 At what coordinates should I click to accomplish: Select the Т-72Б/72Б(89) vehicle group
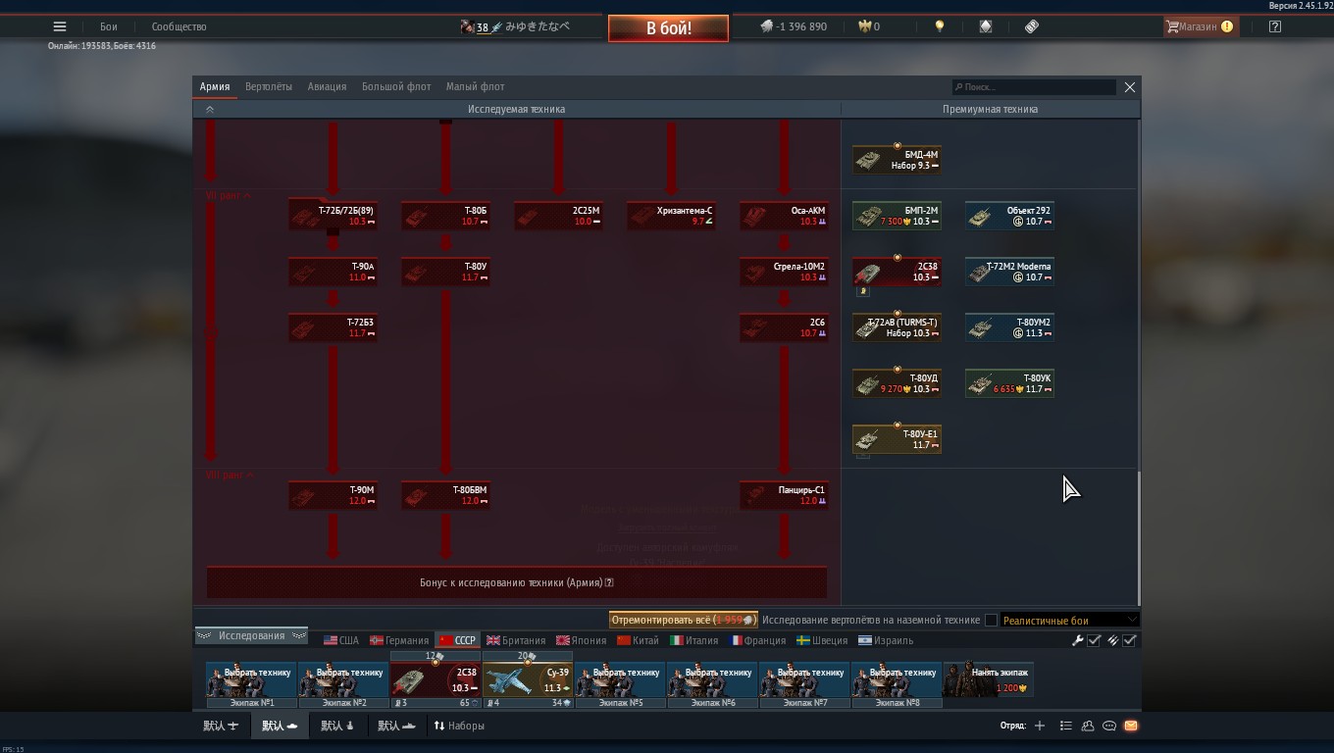click(333, 216)
